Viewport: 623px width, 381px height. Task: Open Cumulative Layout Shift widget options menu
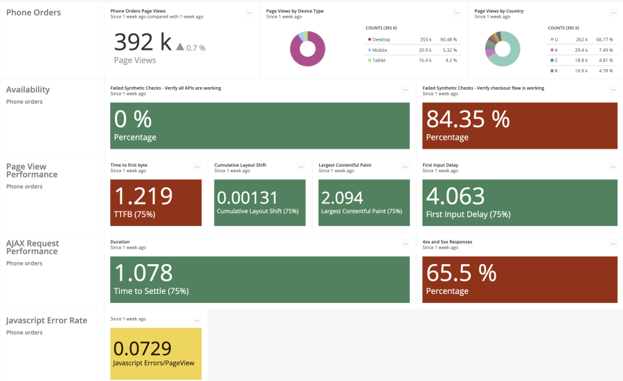[x=300, y=167]
